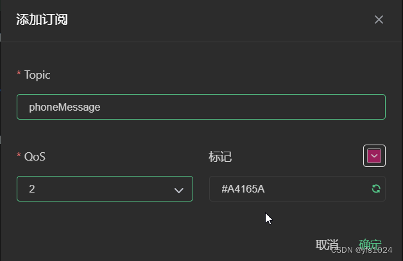Click the white chevron inside the color swatch
This screenshot has width=403, height=261.
[x=374, y=156]
